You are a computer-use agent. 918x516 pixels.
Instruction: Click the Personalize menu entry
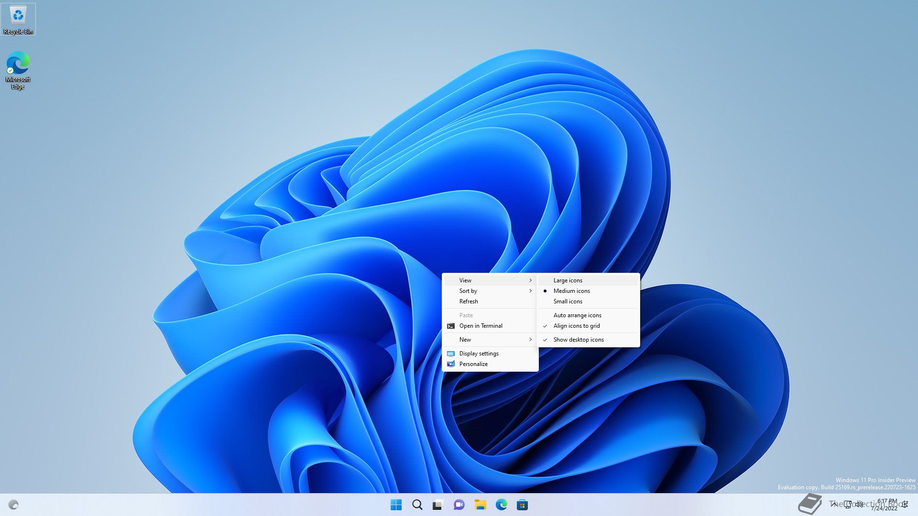(473, 364)
